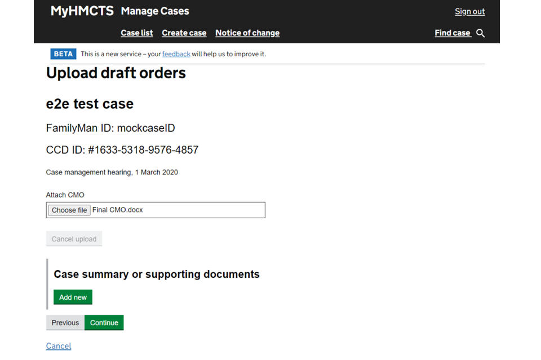Sign out of the service

(469, 12)
